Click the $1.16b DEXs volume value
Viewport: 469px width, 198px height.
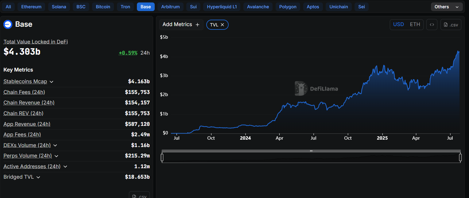point(141,145)
